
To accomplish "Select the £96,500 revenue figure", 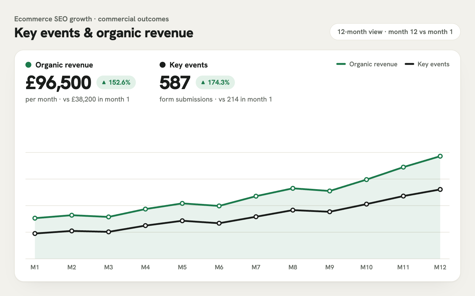I will click(x=58, y=83).
